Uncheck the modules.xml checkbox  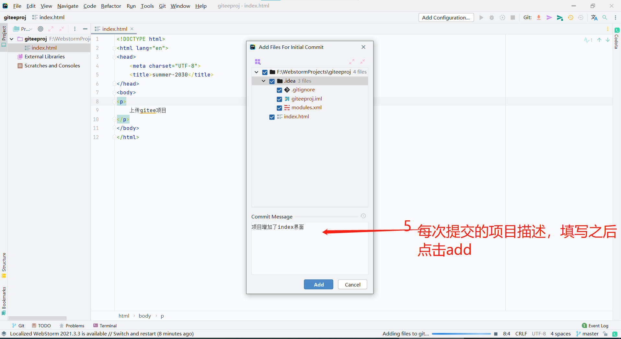point(279,108)
